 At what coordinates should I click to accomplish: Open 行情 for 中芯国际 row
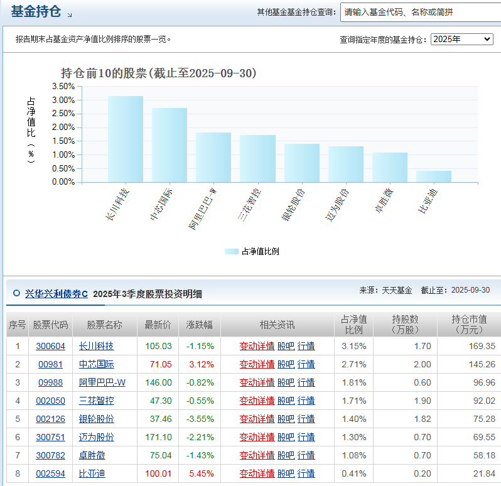pyautogui.click(x=306, y=364)
